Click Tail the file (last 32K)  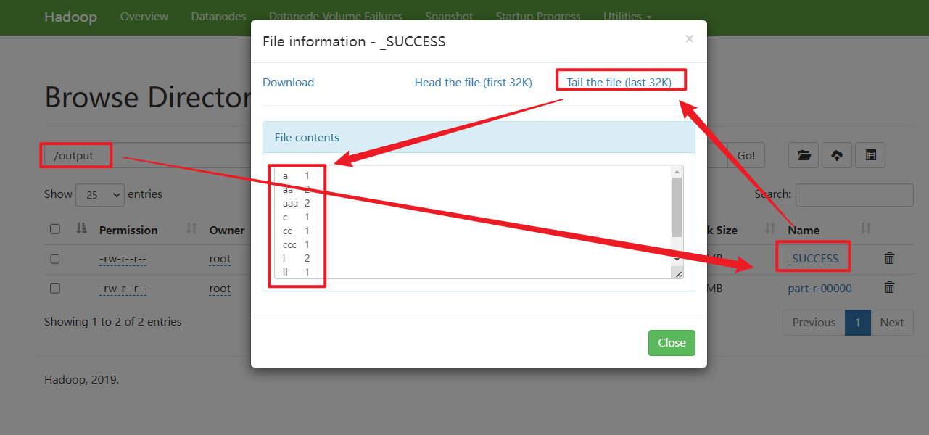pyautogui.click(x=619, y=82)
